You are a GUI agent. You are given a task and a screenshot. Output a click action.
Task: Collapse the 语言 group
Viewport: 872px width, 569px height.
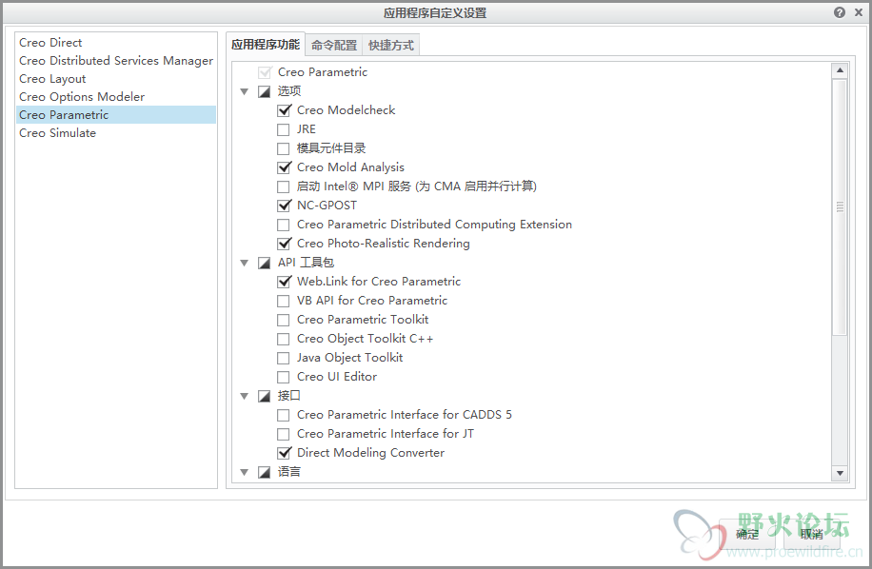(x=244, y=472)
